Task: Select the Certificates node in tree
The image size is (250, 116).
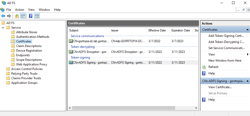Action: coord(24,41)
